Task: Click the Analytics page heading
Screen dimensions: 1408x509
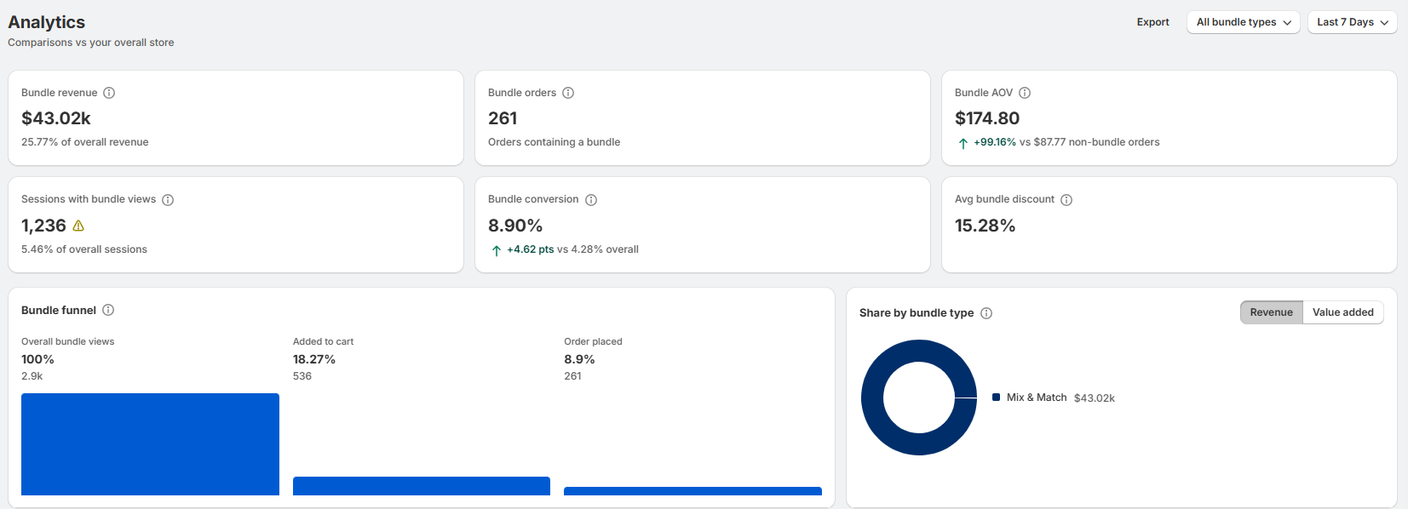Action: pos(47,22)
